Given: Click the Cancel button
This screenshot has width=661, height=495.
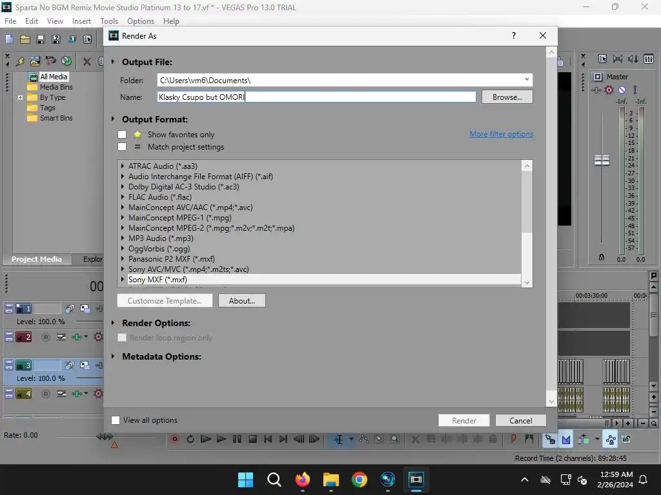Looking at the screenshot, I should tap(521, 420).
